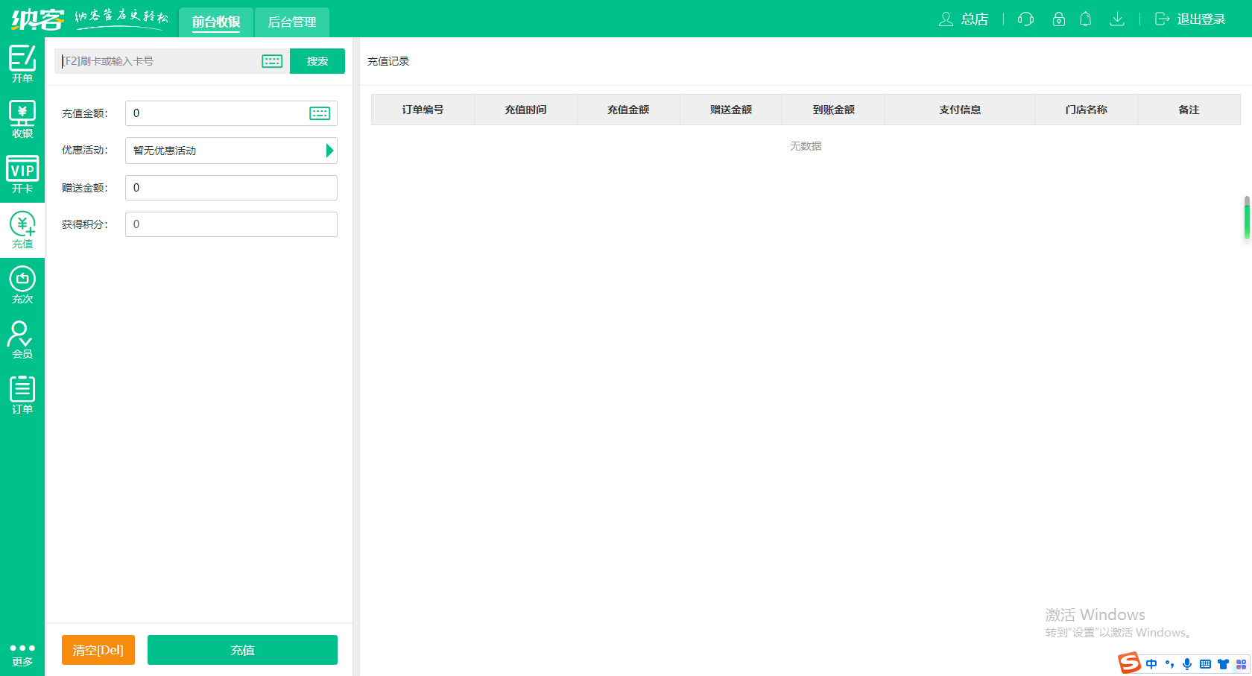The image size is (1252, 676).
Task: Click the 充次 recharge-times sidebar icon
Action: point(22,285)
